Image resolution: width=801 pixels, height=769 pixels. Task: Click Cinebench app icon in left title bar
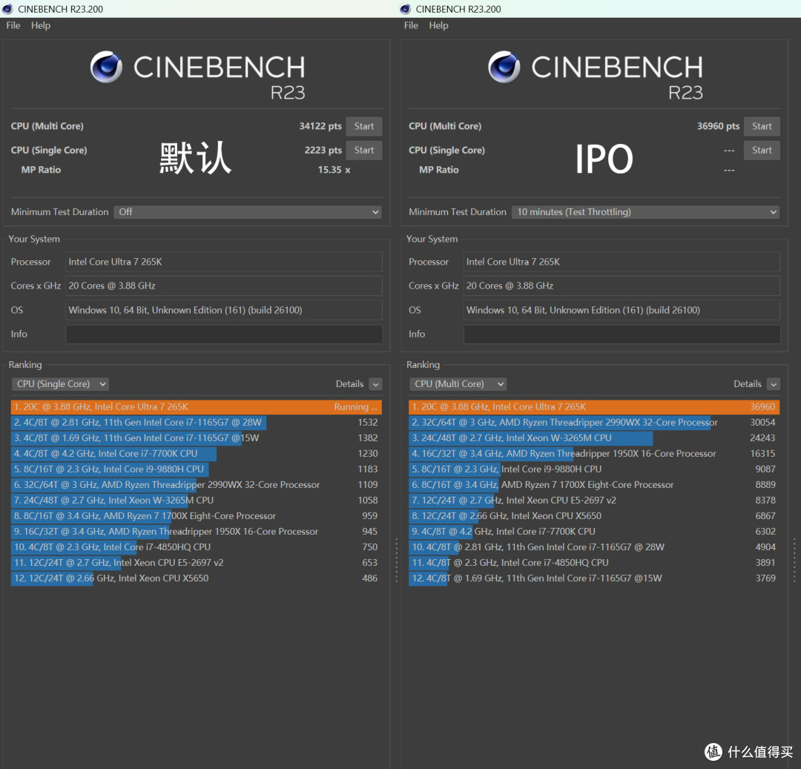(7, 9)
